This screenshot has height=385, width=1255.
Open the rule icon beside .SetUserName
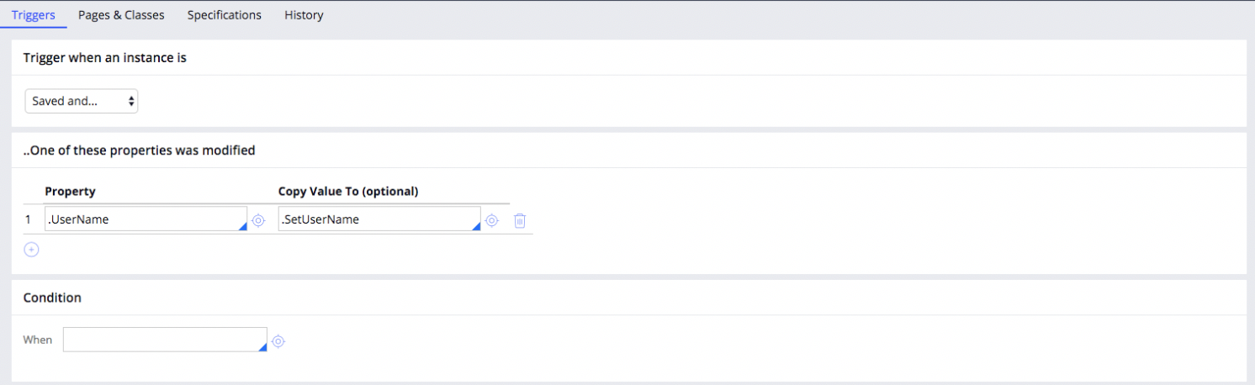(x=492, y=220)
